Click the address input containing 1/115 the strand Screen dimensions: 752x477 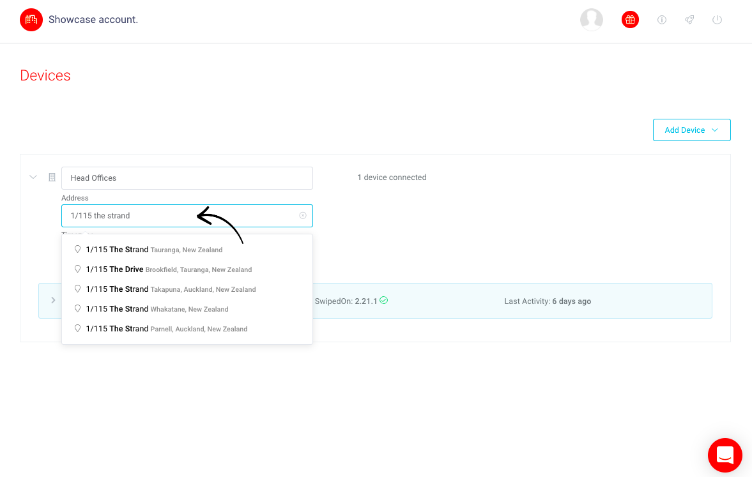pos(187,216)
